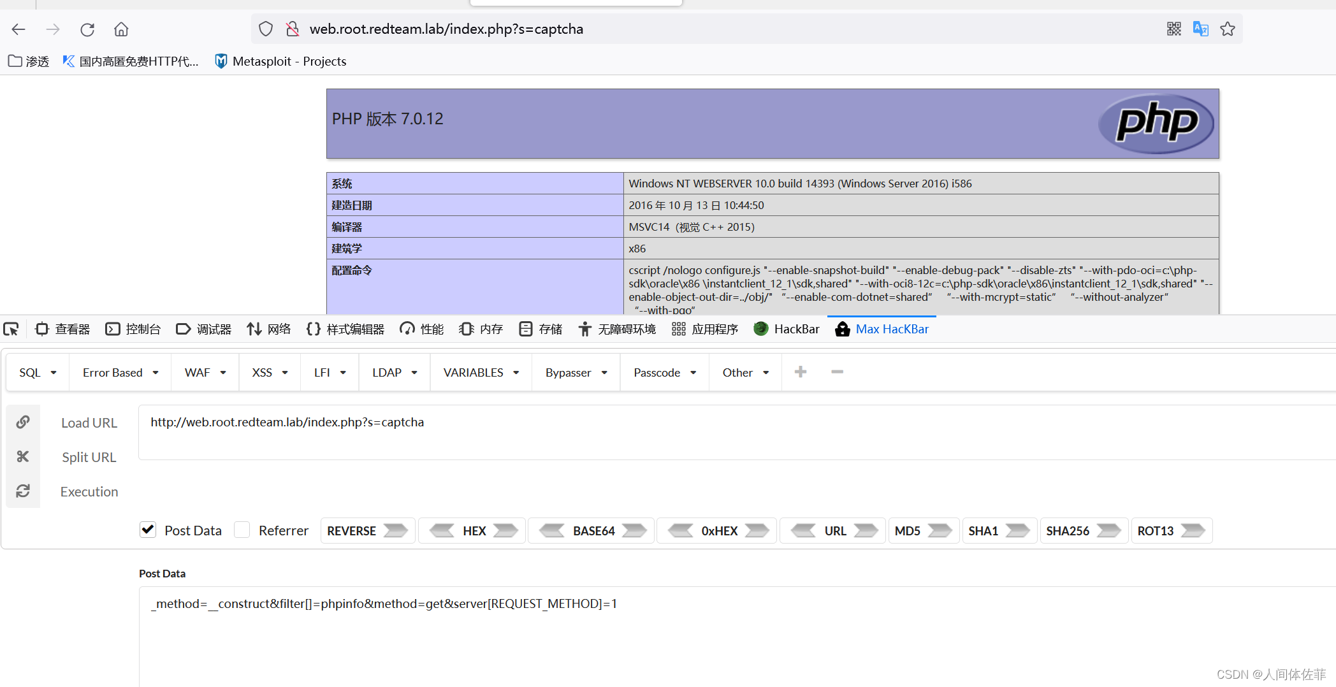
Task: Click the browser forward arrow
Action: click(x=53, y=29)
